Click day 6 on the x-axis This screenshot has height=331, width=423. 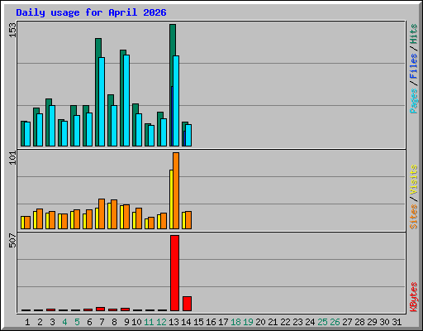coord(89,322)
